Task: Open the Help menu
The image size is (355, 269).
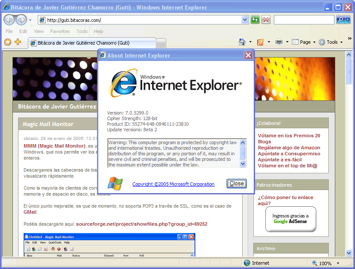Action: click(98, 31)
